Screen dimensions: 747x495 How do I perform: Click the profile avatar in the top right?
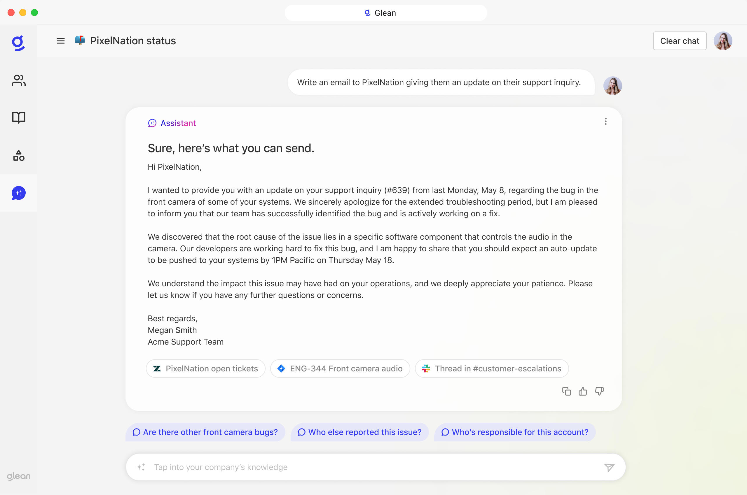(x=723, y=41)
